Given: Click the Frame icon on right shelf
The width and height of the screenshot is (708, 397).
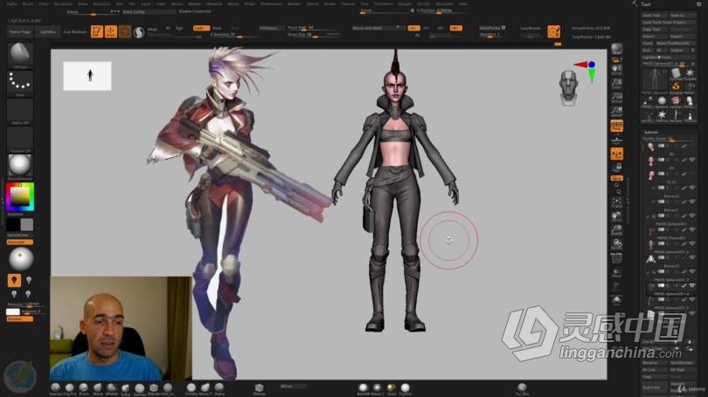Looking at the screenshot, I should [x=616, y=202].
